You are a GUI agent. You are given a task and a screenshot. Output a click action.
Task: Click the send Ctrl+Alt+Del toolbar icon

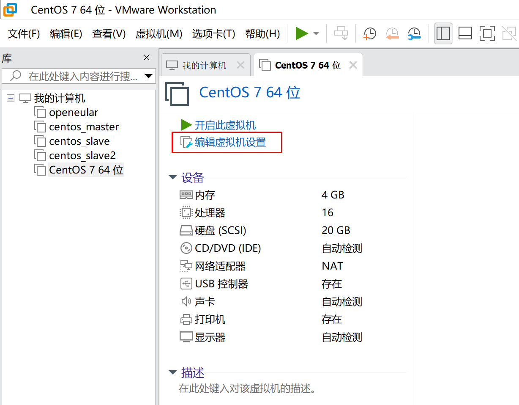click(341, 33)
